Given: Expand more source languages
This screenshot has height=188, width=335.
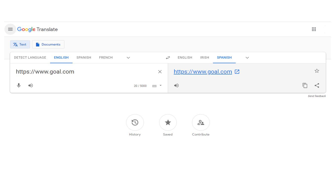Looking at the screenshot, I should pyautogui.click(x=128, y=58).
